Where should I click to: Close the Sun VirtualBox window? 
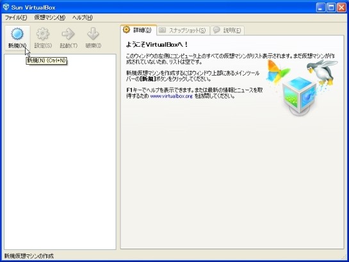341,8
